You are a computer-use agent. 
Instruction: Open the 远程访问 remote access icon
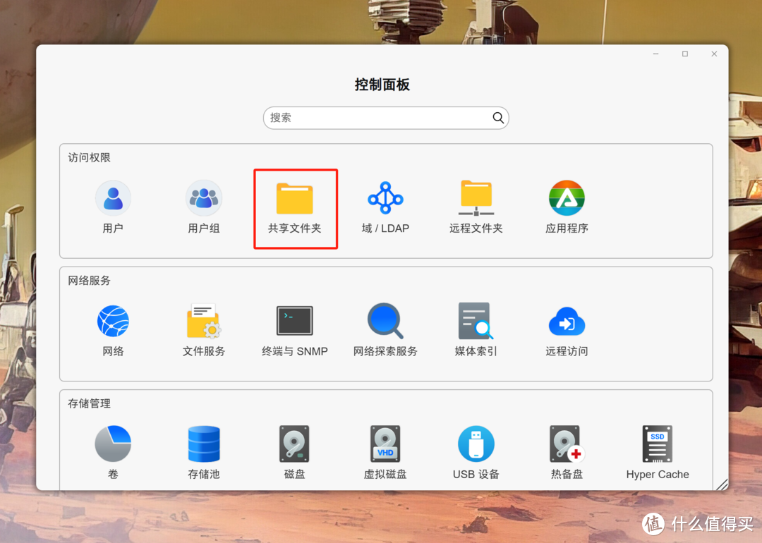567,322
